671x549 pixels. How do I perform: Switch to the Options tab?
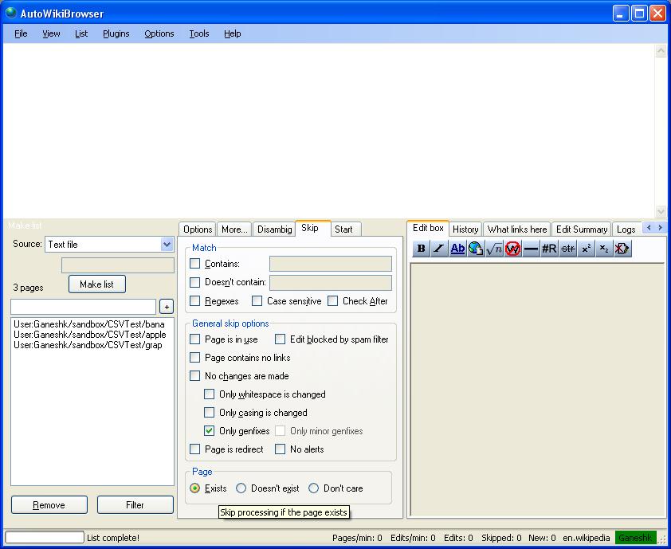(x=198, y=229)
